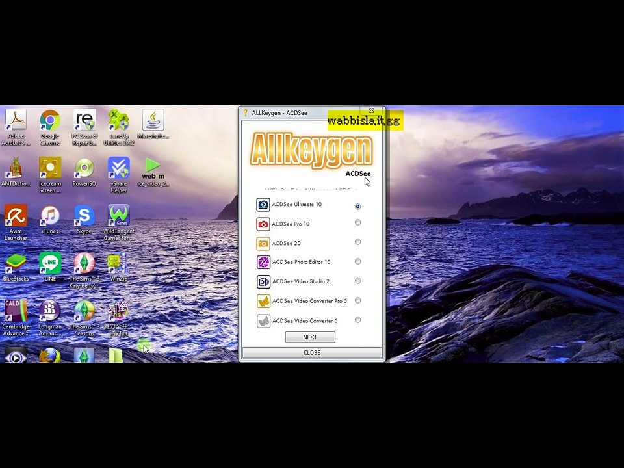Screen dimensions: 624x468
Task: Open TuneUp Utilities 2012 icon
Action: [x=118, y=127]
